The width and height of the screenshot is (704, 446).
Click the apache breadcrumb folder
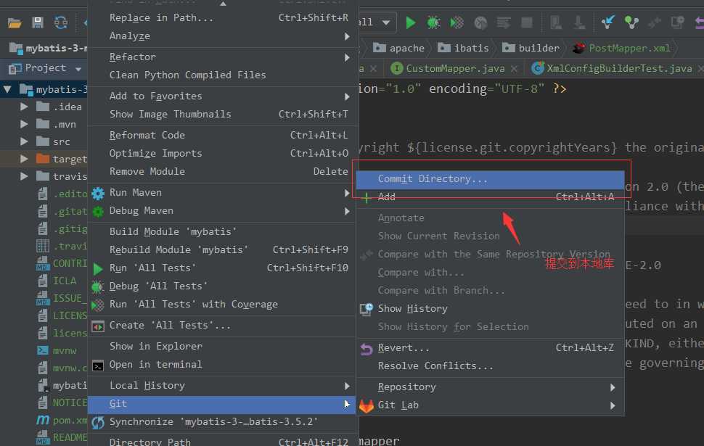tap(398, 48)
